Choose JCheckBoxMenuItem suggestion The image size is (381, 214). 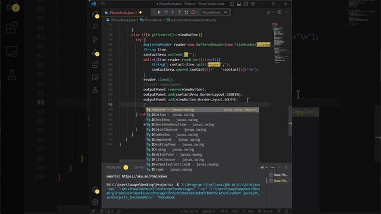pyautogui.click(x=202, y=125)
